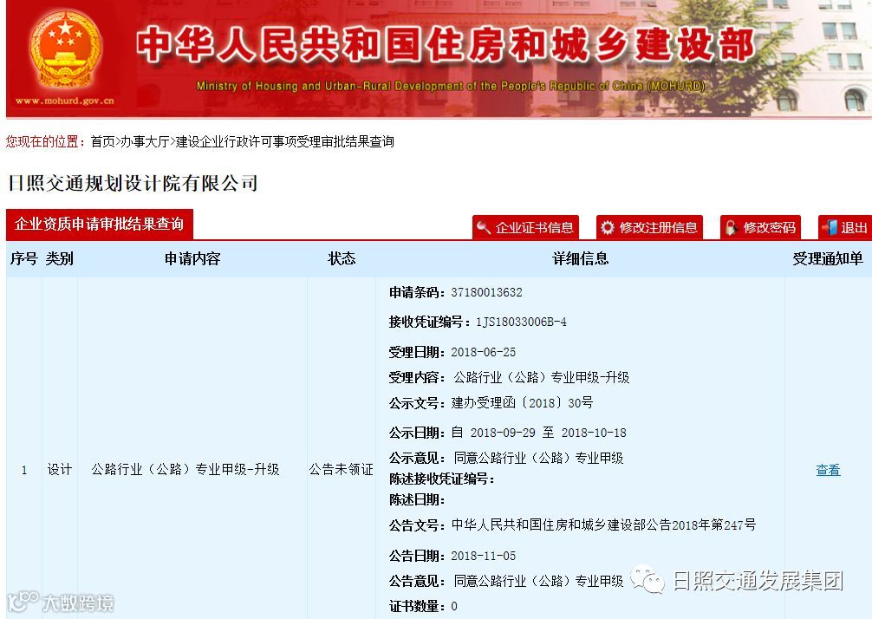Click company name 日照交通规划设计院有限公司

click(x=133, y=183)
